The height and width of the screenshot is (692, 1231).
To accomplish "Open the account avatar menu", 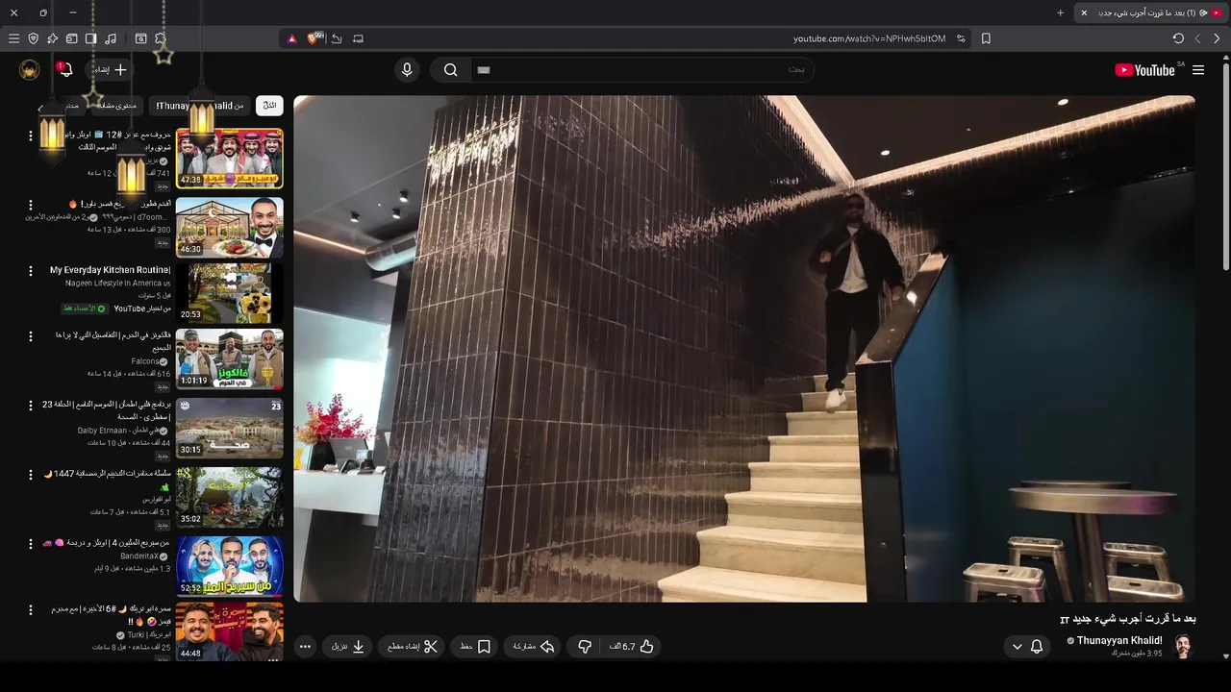I will [x=30, y=69].
